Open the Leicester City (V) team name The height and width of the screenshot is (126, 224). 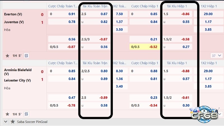click(x=17, y=80)
